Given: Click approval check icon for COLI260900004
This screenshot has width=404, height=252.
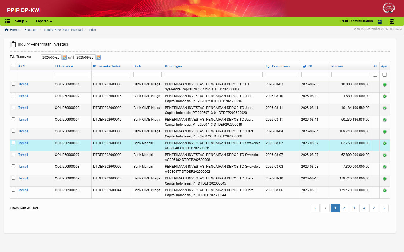Looking at the screenshot, I should 385,120.
